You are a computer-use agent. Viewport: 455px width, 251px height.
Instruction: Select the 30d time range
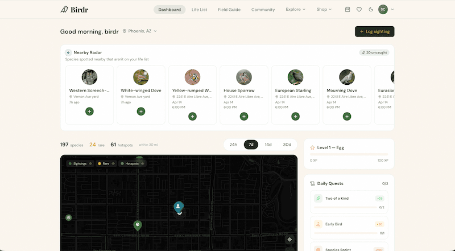287,145
